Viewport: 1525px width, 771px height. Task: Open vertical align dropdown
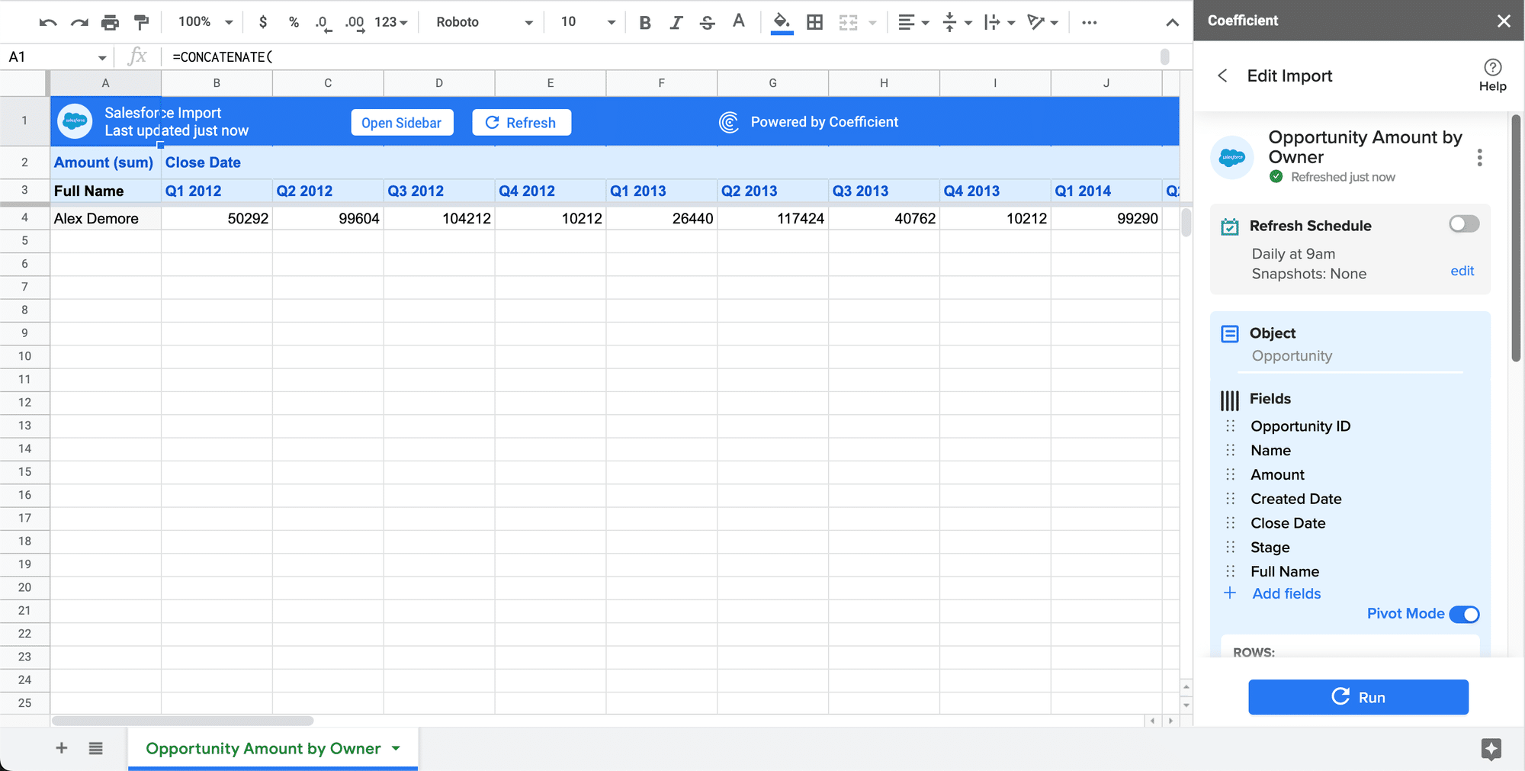[957, 22]
